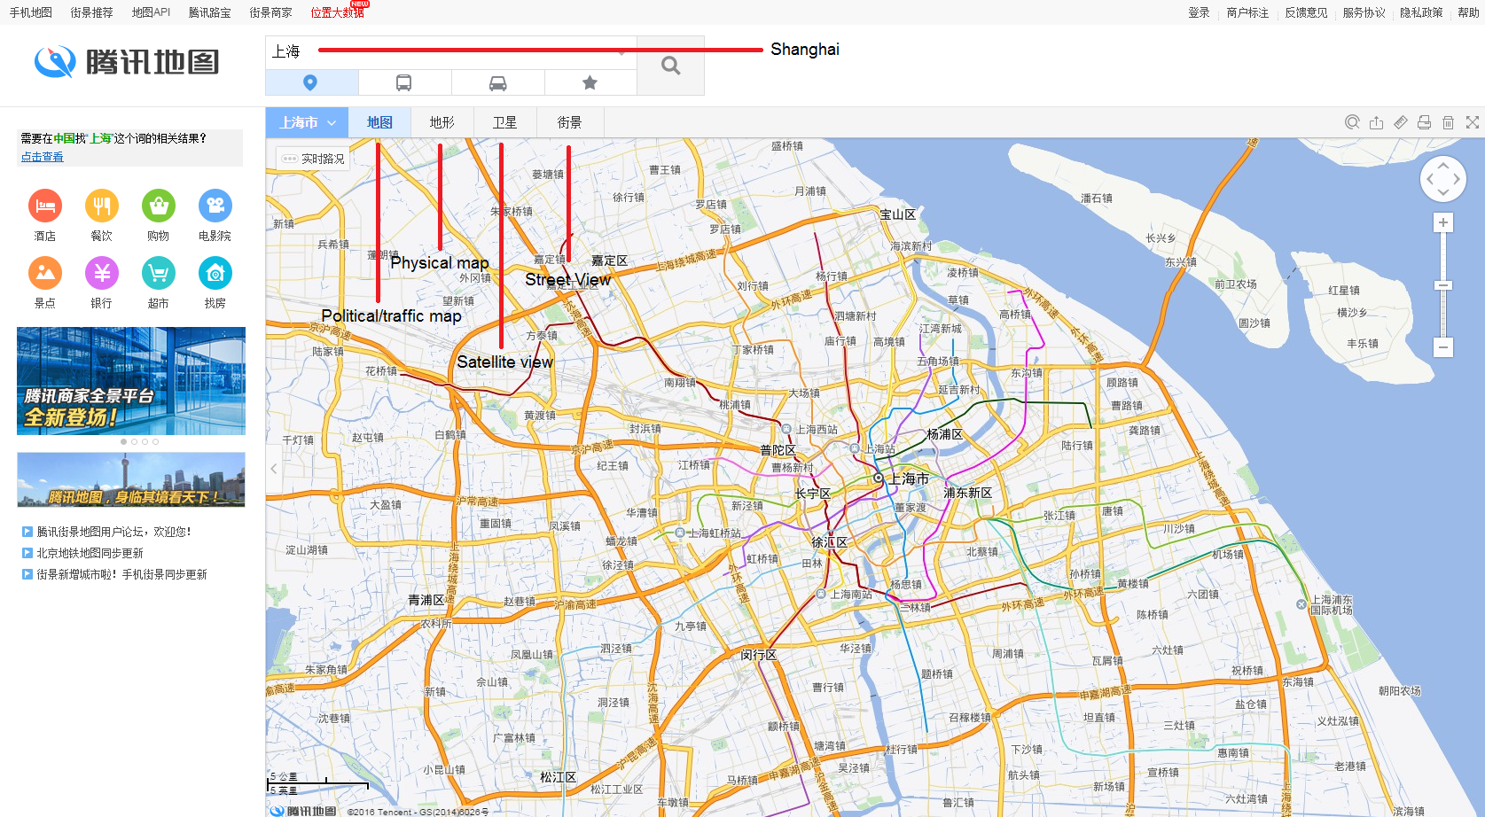The height and width of the screenshot is (817, 1485).
Task: Click the Tencent Maps (腾讯地图) logo
Action: tap(127, 62)
